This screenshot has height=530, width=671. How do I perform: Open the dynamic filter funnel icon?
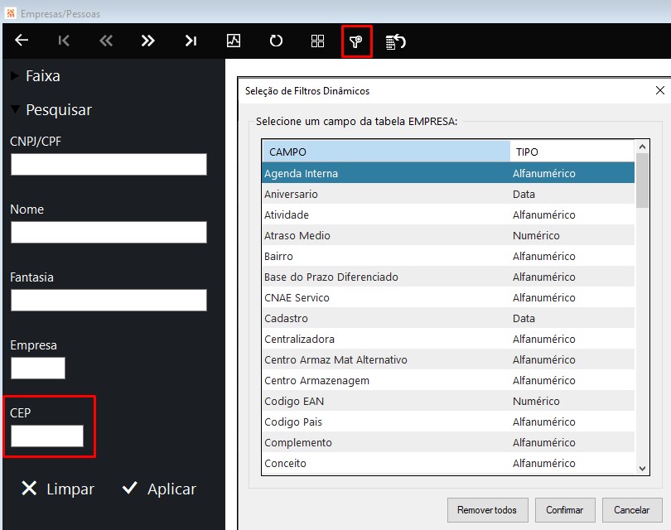pos(356,41)
